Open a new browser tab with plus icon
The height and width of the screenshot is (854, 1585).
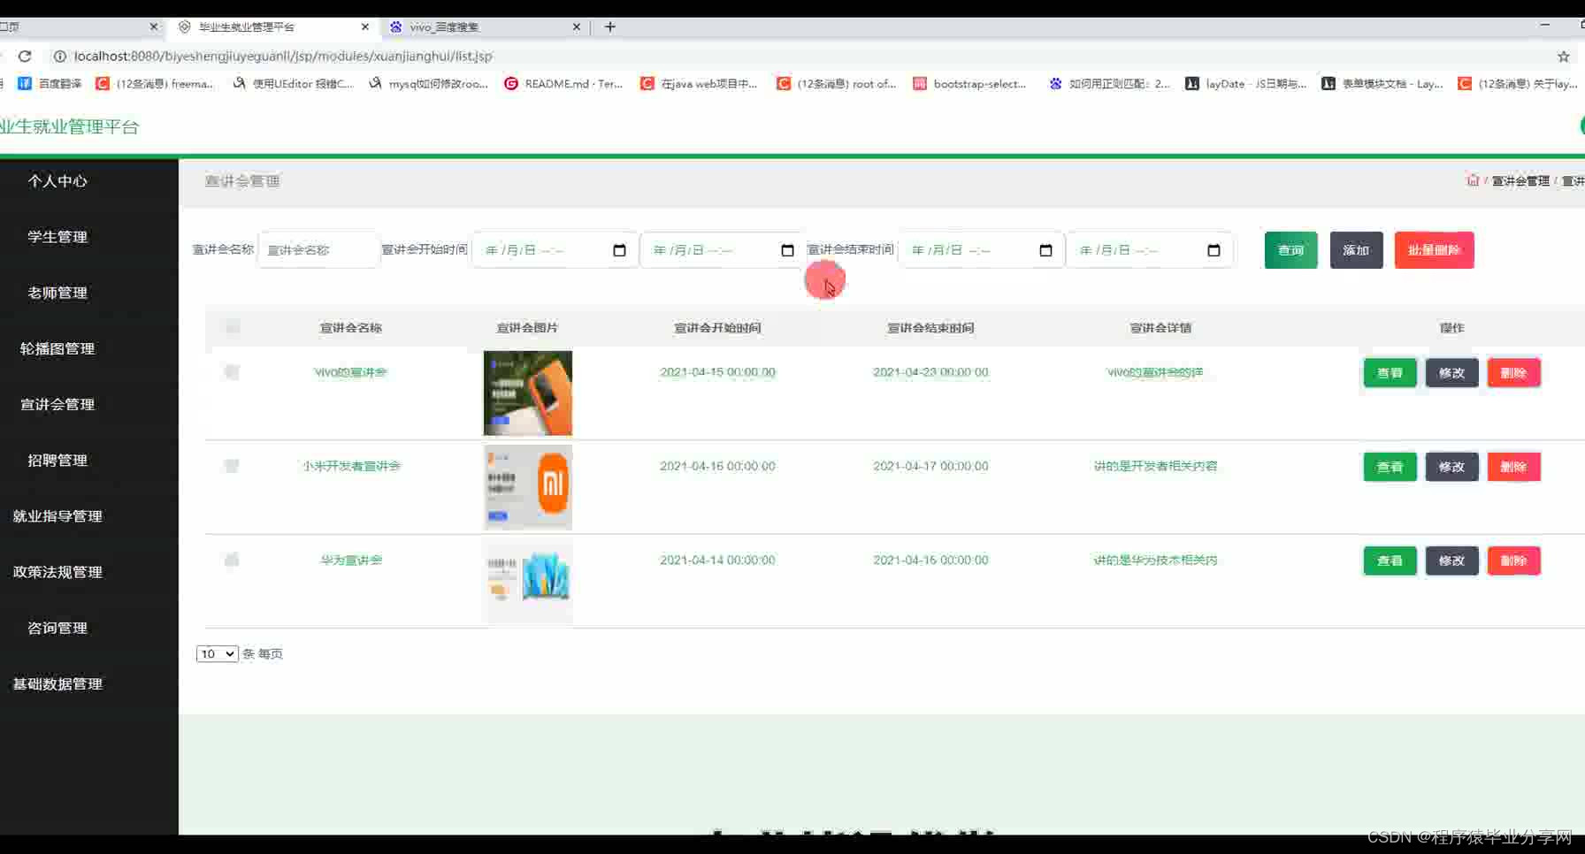[609, 27]
